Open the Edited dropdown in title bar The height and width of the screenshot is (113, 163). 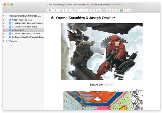pyautogui.click(x=117, y=5)
